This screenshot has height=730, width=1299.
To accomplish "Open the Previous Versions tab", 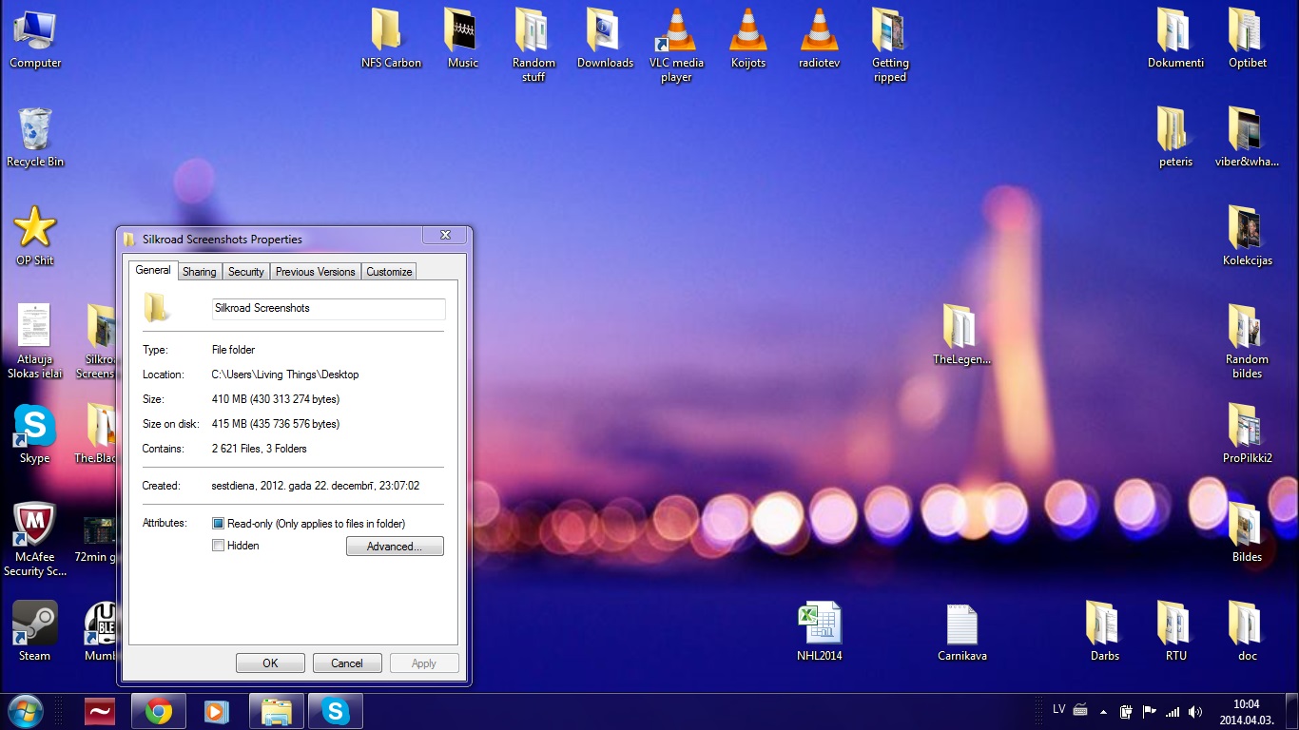I will pyautogui.click(x=315, y=272).
